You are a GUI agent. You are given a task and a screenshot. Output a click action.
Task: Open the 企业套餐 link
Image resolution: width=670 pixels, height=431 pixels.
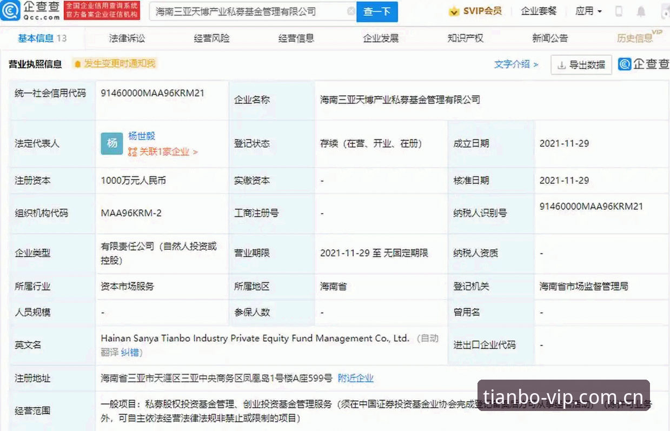(539, 11)
